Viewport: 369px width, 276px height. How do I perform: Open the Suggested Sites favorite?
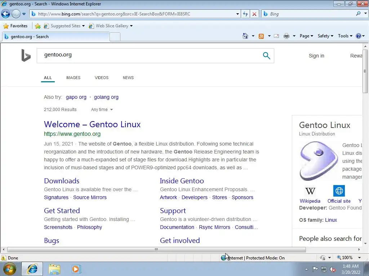coord(64,26)
